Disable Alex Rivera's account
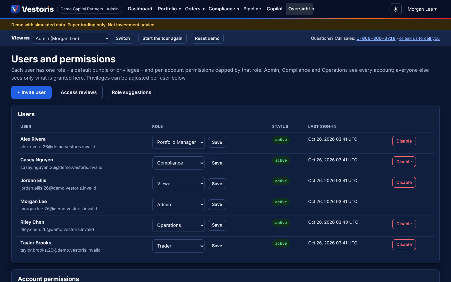451x282 pixels. (x=404, y=141)
